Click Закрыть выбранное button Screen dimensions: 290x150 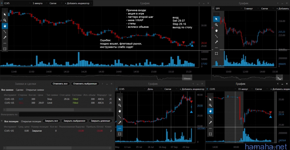pyautogui.click(x=74, y=121)
